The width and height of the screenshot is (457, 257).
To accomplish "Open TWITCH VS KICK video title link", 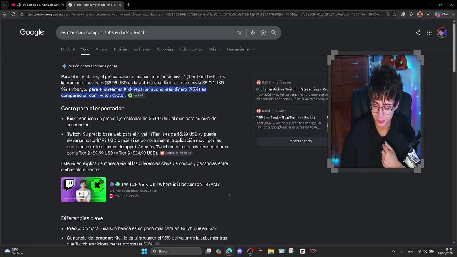I will tap(170, 185).
